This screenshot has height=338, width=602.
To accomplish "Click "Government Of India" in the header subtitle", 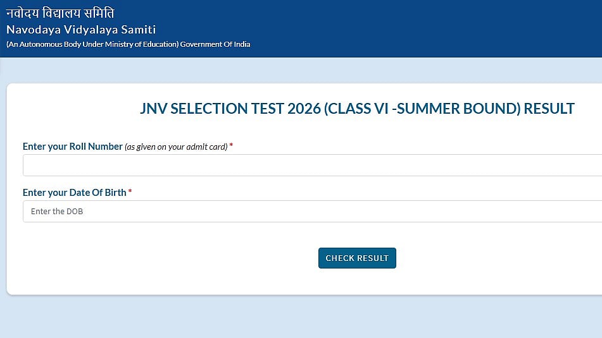I will [x=215, y=44].
